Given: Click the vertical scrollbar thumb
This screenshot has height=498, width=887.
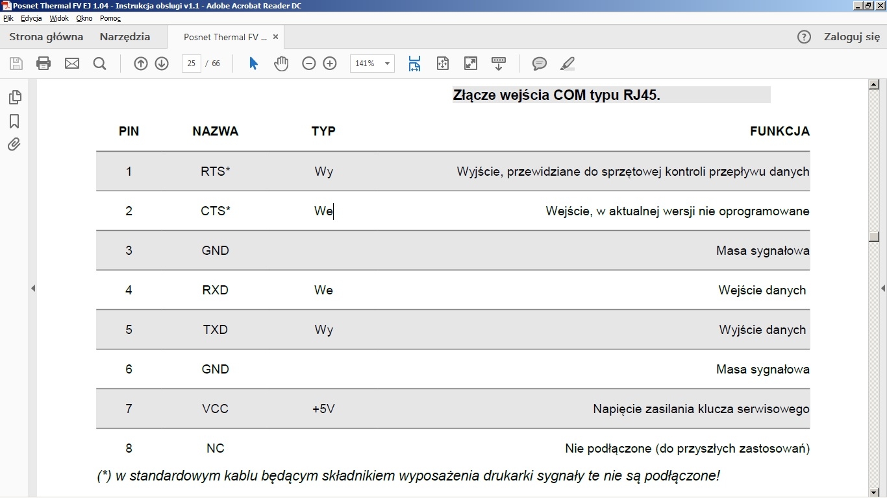Looking at the screenshot, I should [x=874, y=237].
